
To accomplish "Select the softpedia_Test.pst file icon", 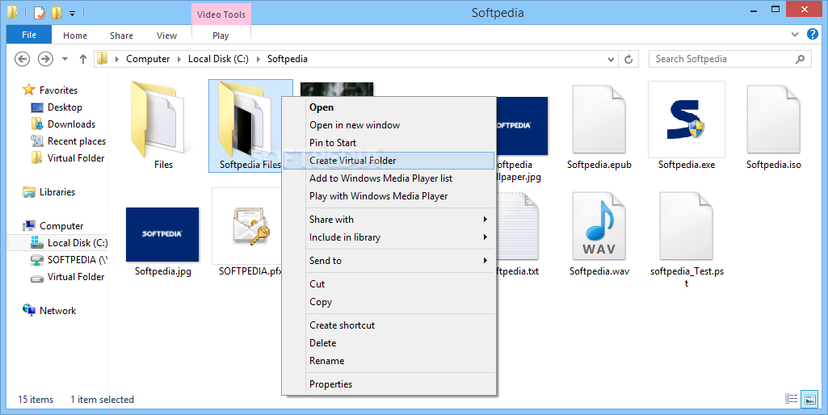I will pos(687,226).
